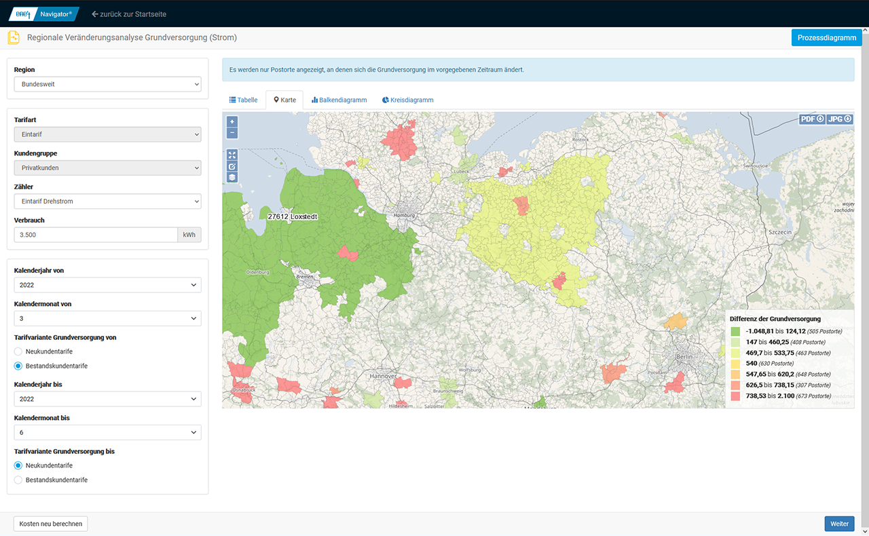Image resolution: width=869 pixels, height=536 pixels.
Task: Download the map as PDF
Action: [811, 119]
